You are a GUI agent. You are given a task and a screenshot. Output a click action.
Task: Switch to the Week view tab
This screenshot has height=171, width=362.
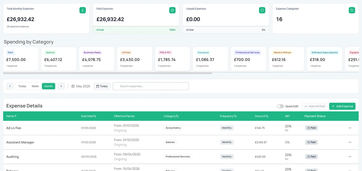(x=35, y=86)
